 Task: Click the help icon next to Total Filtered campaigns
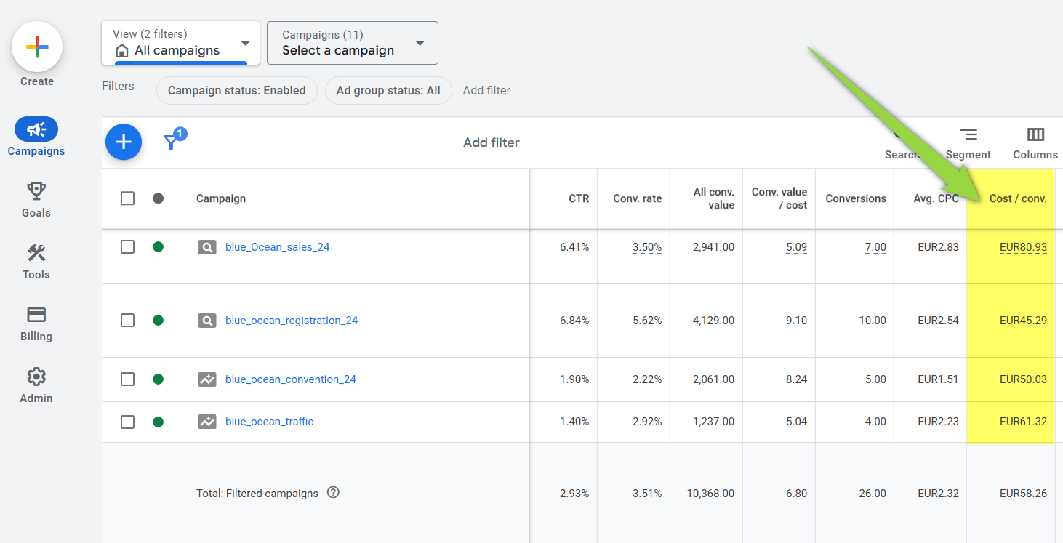coord(333,493)
